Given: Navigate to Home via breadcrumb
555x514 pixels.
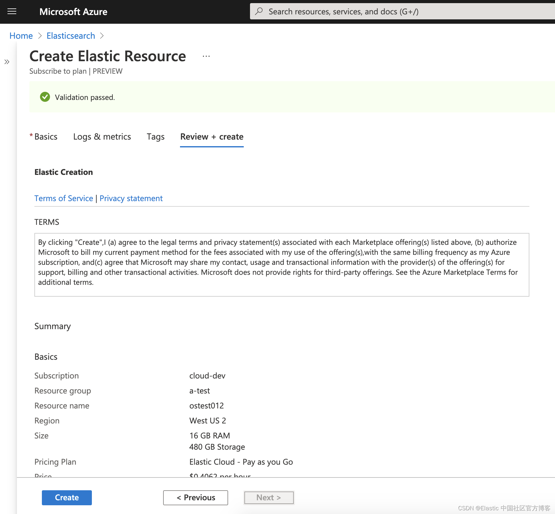Looking at the screenshot, I should 21,36.
